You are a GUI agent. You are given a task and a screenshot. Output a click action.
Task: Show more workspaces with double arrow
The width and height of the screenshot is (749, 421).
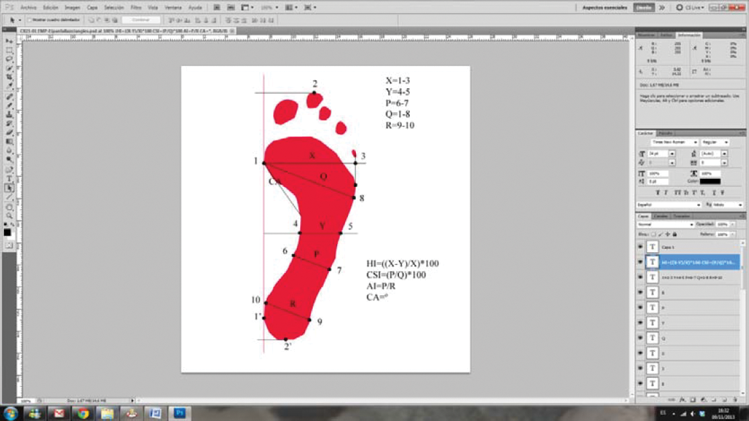point(662,7)
